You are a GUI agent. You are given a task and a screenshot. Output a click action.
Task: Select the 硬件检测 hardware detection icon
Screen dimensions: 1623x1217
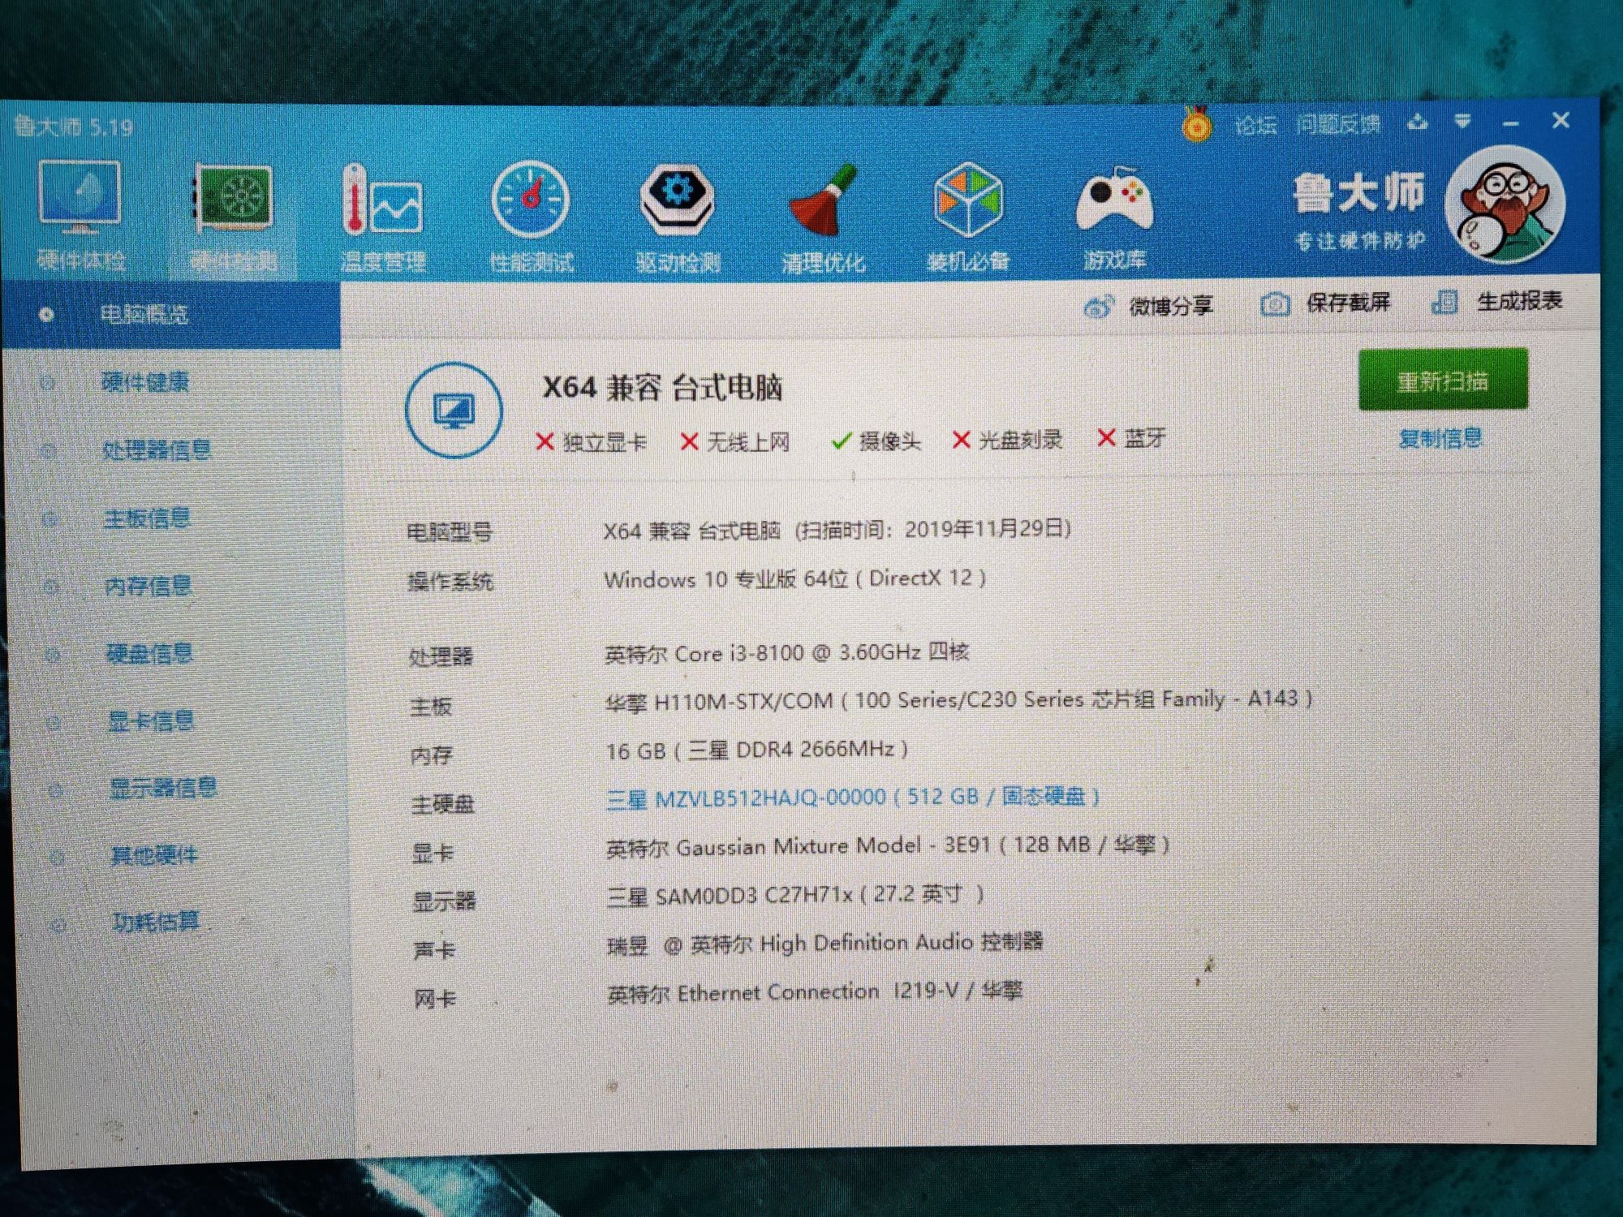click(233, 217)
